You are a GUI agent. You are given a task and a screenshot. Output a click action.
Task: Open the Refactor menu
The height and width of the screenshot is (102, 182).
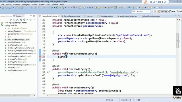[x=17, y=5]
